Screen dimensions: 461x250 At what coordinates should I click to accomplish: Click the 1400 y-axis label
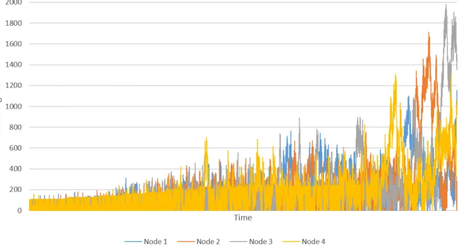coord(14,65)
